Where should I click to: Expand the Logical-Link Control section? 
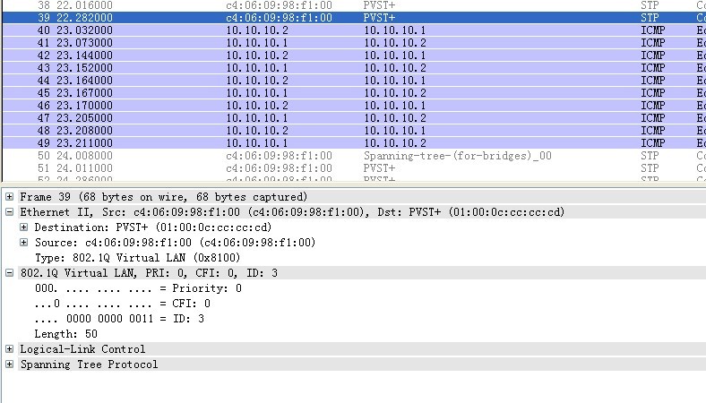click(9, 349)
